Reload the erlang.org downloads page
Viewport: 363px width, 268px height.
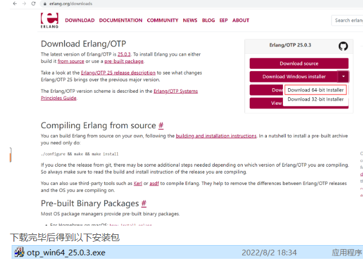33,3
